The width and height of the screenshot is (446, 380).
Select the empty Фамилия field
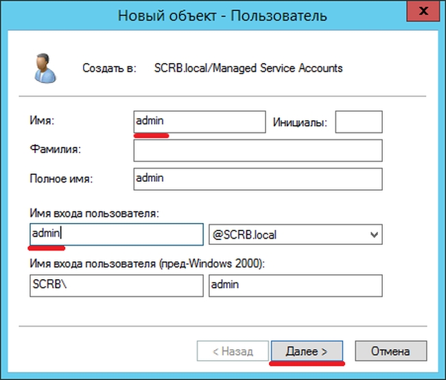(x=257, y=150)
